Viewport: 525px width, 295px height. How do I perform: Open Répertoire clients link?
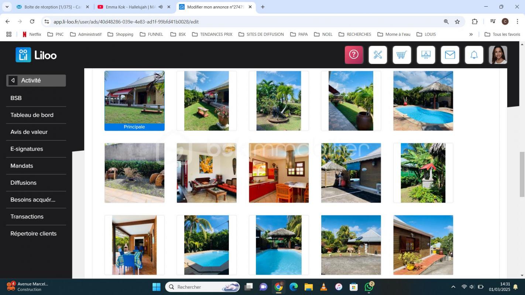[34, 234]
